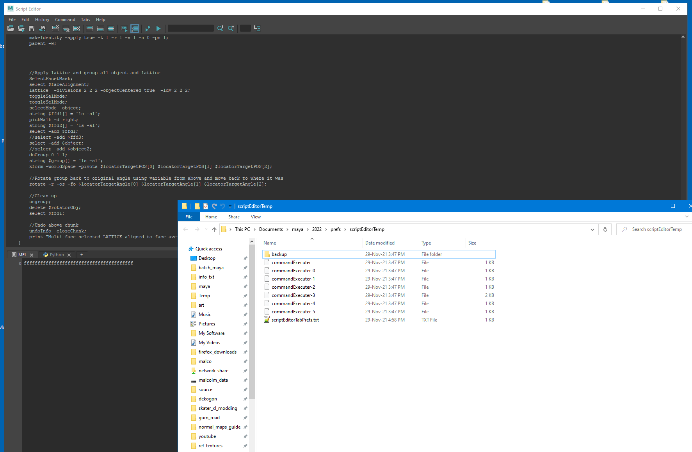Image resolution: width=692 pixels, height=452 pixels.
Task: Save the script to the shelf
Action: pos(42,28)
